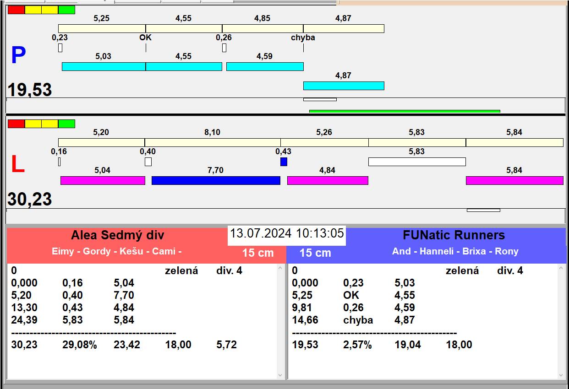Select the cream segment labeled 5,20 in lane L

tap(101, 142)
